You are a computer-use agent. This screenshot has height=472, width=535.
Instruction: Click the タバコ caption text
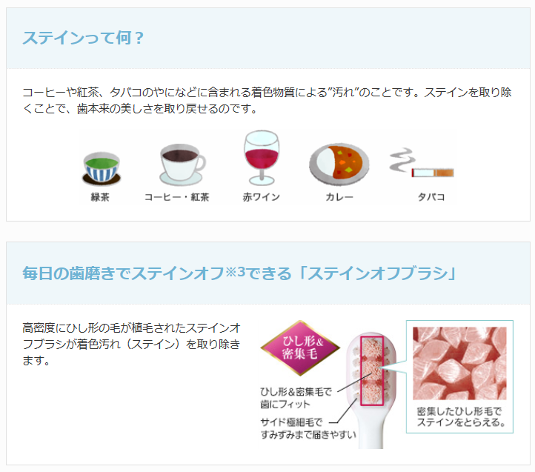431,197
